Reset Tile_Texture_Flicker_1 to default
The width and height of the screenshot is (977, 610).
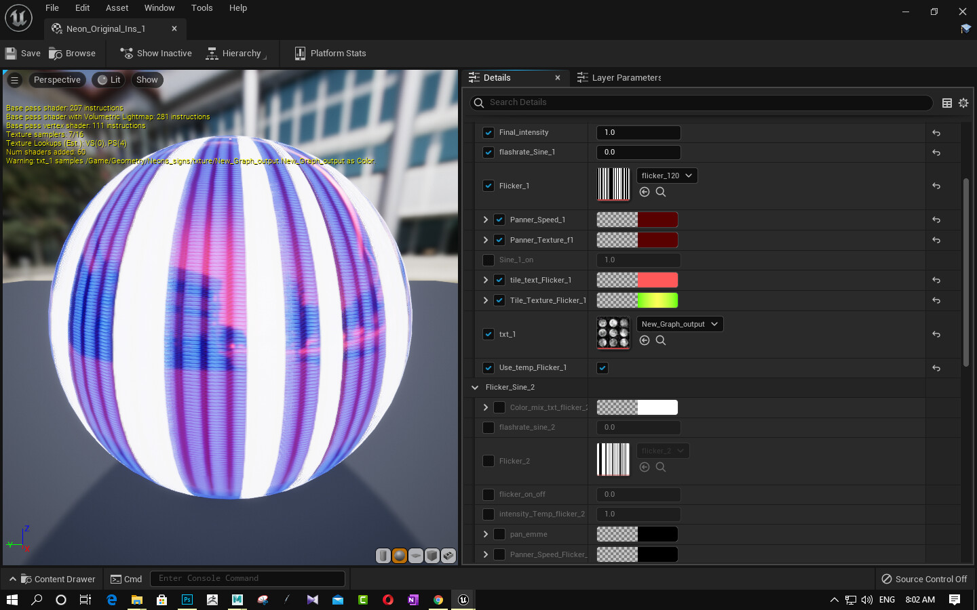point(936,300)
